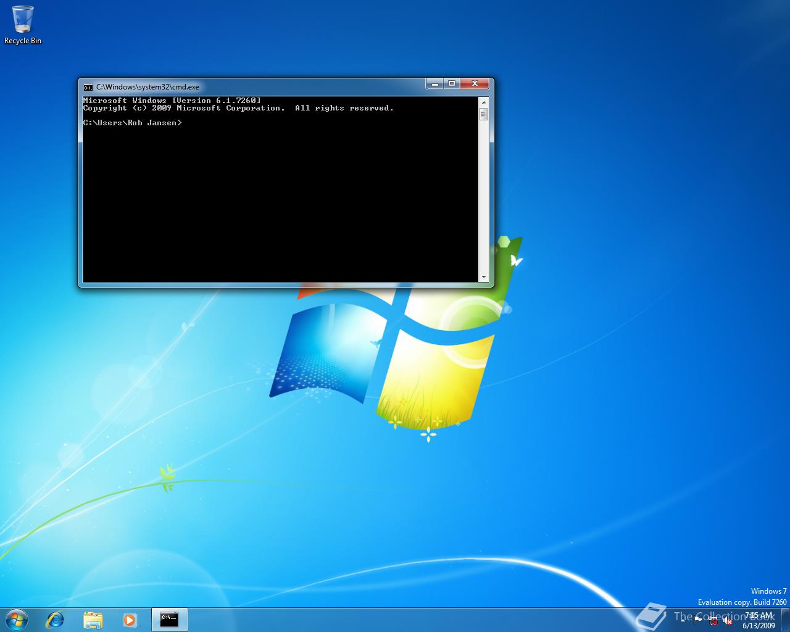
Task: Click the Copyright 2009 Microsoft Corporation line
Action: click(x=238, y=108)
